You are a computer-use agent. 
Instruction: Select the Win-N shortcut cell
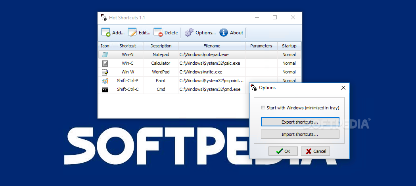tap(128, 54)
